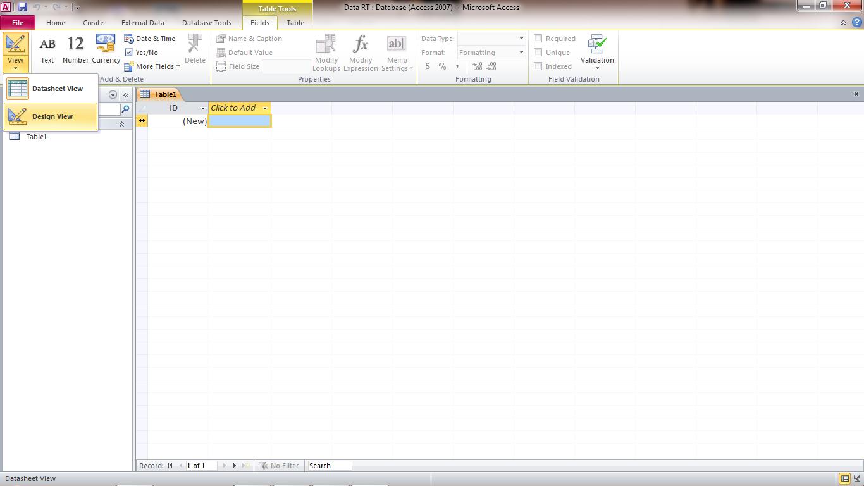The height and width of the screenshot is (486, 864).
Task: Add a Date & Time field
Action: click(x=150, y=39)
